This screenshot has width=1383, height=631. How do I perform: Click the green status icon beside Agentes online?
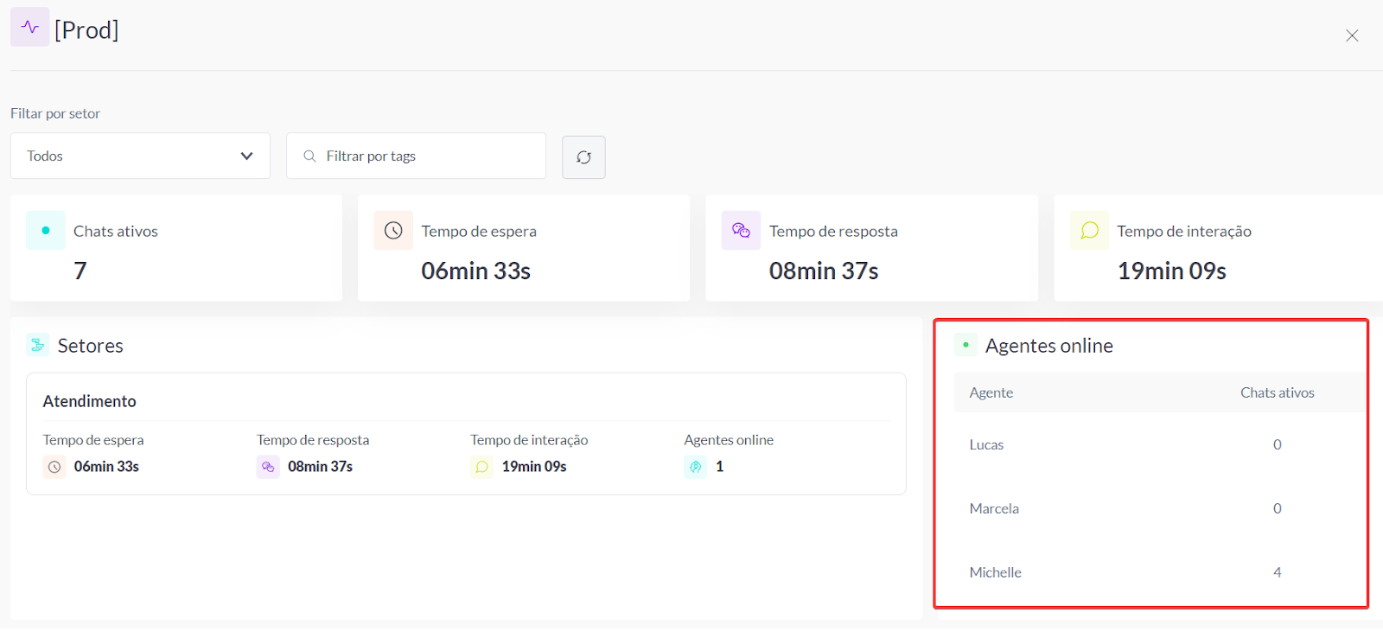966,345
